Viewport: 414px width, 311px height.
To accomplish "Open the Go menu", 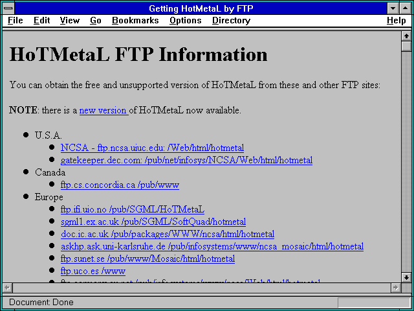I will coord(96,20).
